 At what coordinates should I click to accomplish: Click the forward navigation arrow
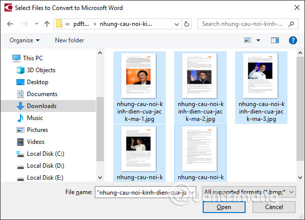[24, 24]
